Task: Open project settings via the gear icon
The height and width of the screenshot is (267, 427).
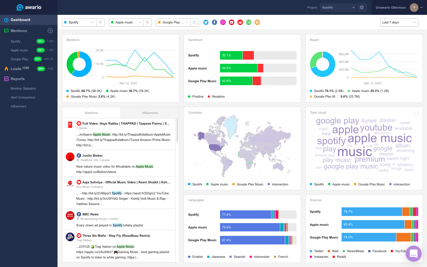Action: pyautogui.click(x=362, y=7)
